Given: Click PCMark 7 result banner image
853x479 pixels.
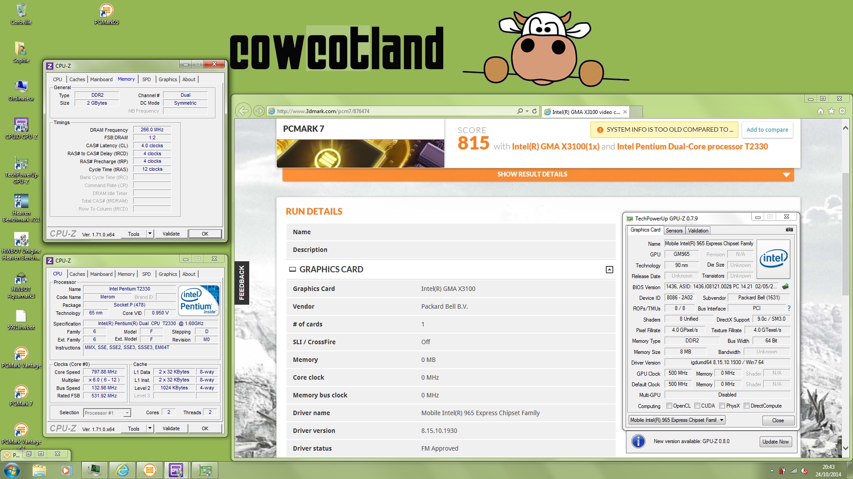Looking at the screenshot, I should tap(360, 153).
